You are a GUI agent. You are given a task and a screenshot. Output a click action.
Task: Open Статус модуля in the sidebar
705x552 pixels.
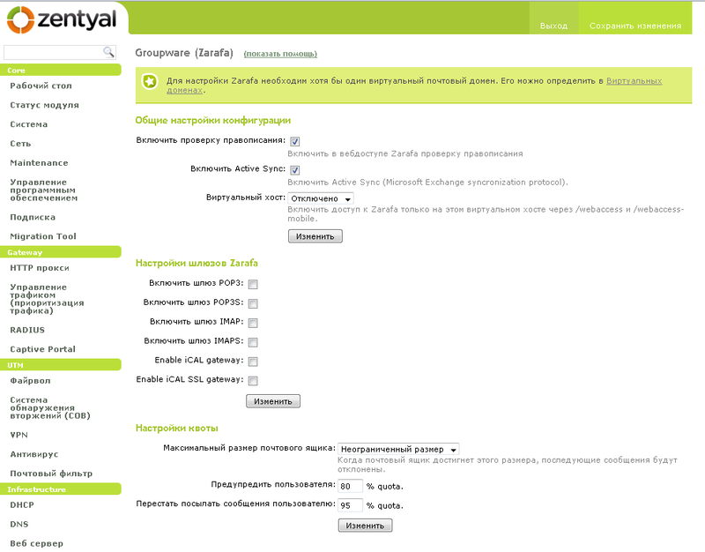(45, 105)
